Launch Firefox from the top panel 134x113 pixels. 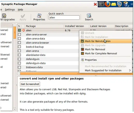pyautogui.click(x=108, y=4)
